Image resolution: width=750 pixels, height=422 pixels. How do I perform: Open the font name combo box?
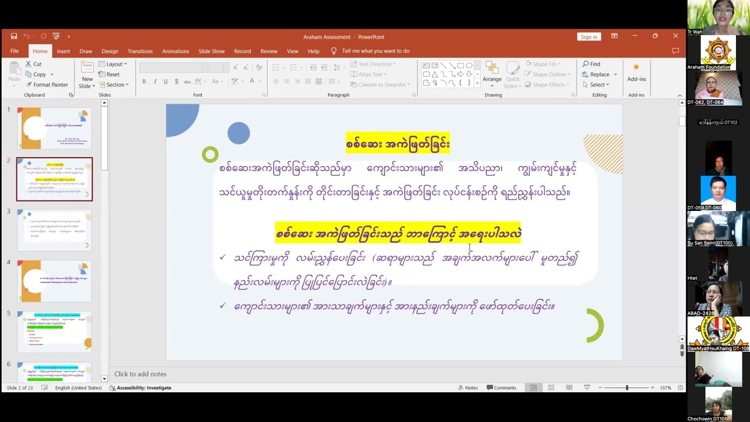pos(173,67)
